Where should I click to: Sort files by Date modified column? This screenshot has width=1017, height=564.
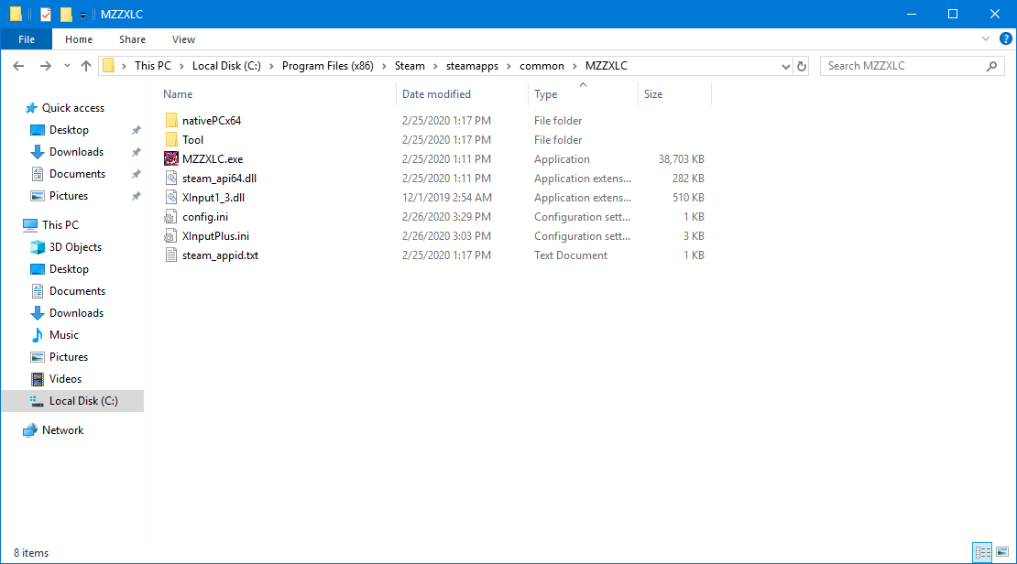pyautogui.click(x=436, y=94)
